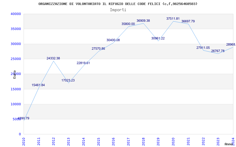Click the 2021 x-axis year label
The height and width of the screenshot is (147, 236).
tap(188, 142)
